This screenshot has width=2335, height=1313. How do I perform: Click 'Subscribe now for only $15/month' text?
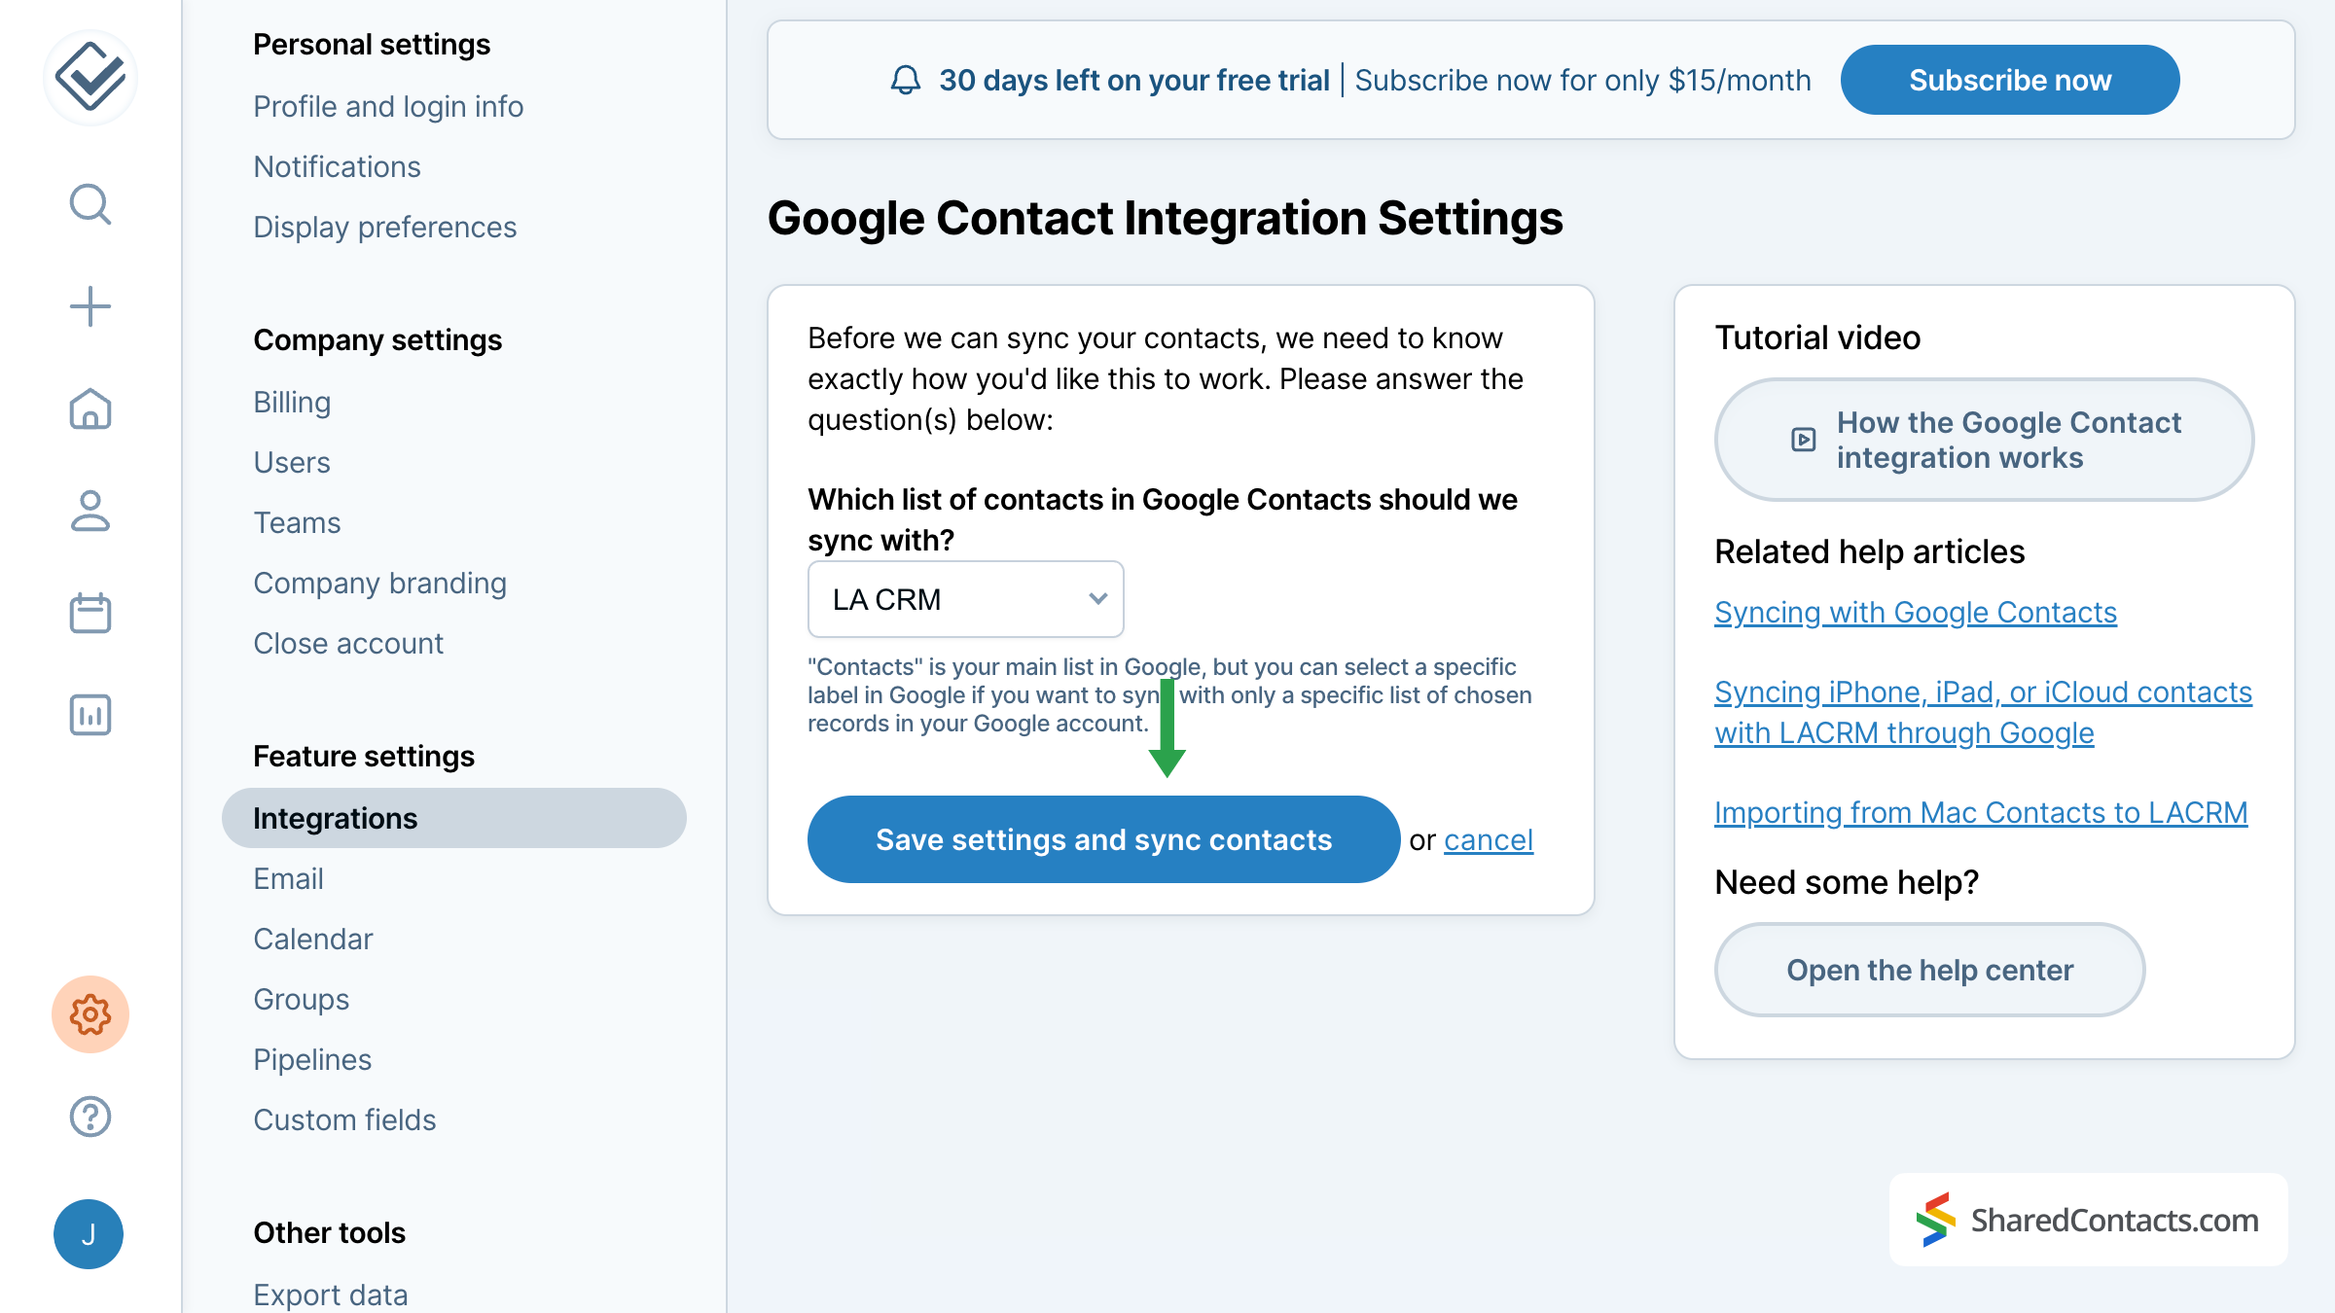tap(1582, 80)
